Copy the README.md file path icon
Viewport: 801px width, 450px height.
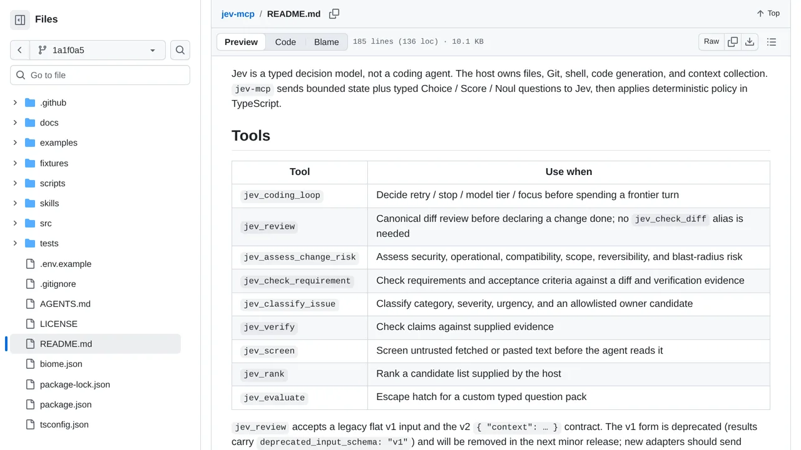point(334,14)
